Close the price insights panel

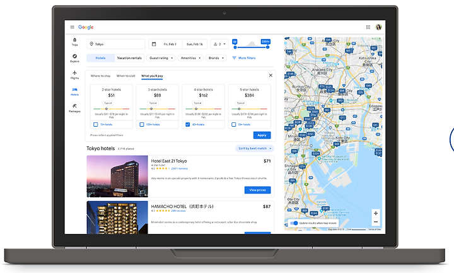click(x=271, y=75)
